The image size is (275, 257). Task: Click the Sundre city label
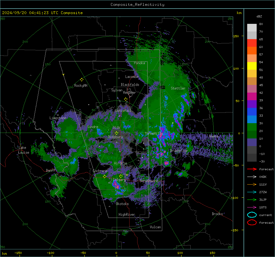click(93, 127)
